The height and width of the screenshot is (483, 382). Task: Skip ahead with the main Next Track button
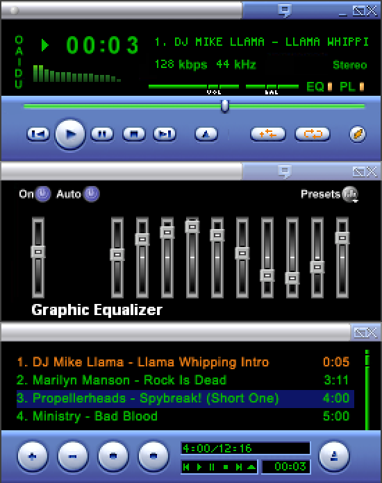click(x=165, y=134)
